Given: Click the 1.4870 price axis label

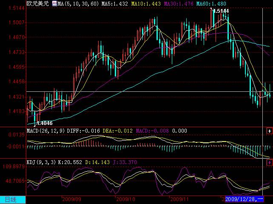Looking at the screenshot, I should [17, 37].
